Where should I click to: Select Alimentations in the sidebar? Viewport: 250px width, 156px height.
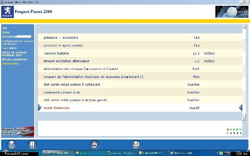[11, 63]
